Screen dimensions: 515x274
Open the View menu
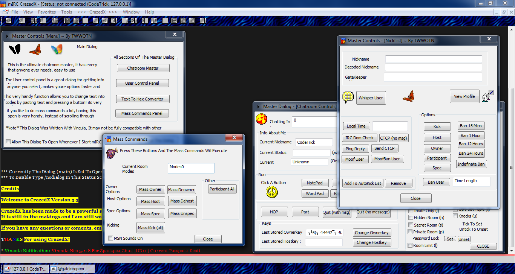[28, 12]
